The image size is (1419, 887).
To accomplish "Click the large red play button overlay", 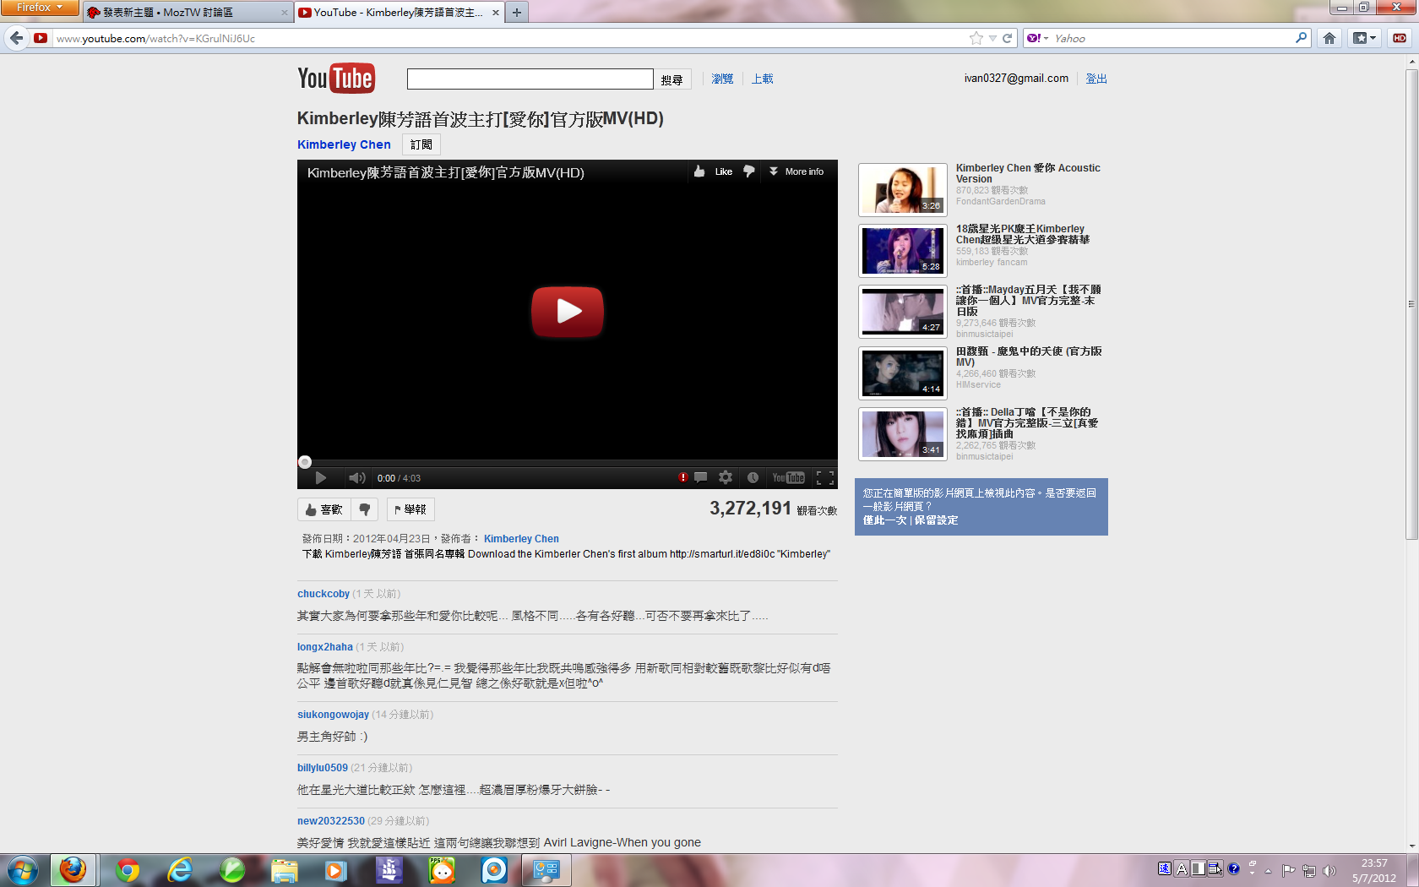I will 568,312.
